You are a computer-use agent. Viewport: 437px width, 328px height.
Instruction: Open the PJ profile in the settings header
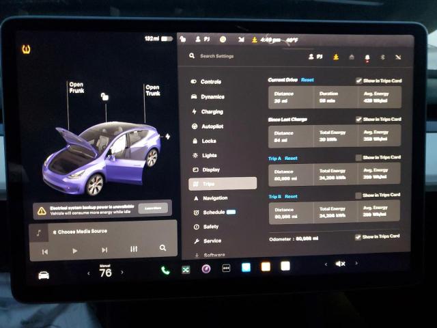click(x=315, y=57)
